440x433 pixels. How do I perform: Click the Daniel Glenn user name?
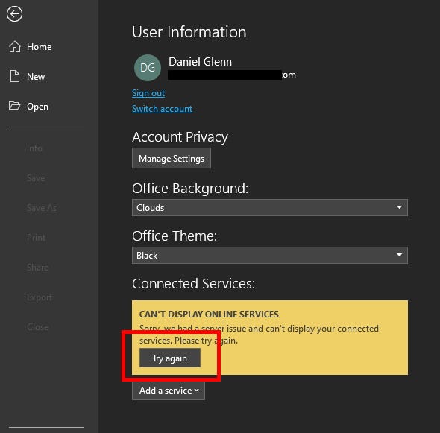pos(201,62)
